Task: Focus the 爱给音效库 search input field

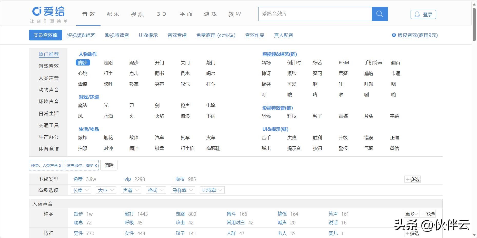Action: click(x=315, y=14)
